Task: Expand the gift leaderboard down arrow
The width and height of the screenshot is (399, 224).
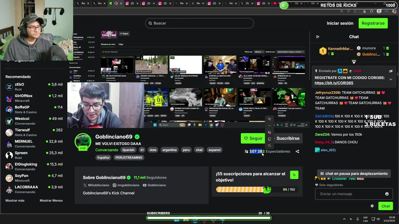Action: (354, 62)
